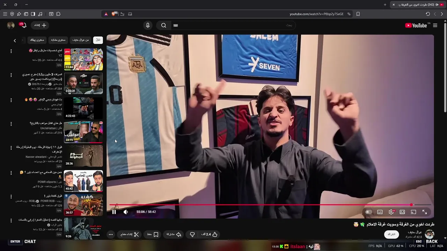
Task: Open the Leo AI sparkle icon
Action: coord(19,14)
